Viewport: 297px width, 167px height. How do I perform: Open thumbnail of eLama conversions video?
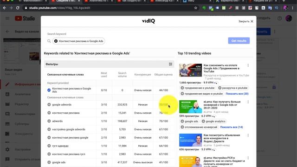(190, 107)
